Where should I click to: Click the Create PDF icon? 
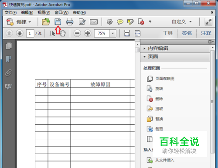pyautogui.click(x=10, y=22)
